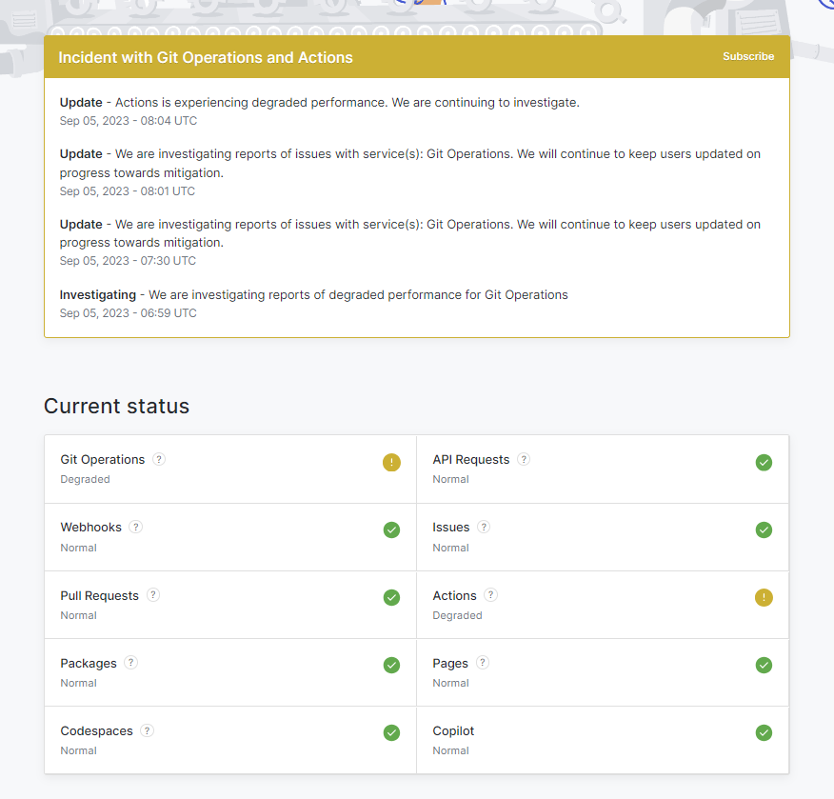This screenshot has width=834, height=799.
Task: Show help for Issues component
Action: 483,527
